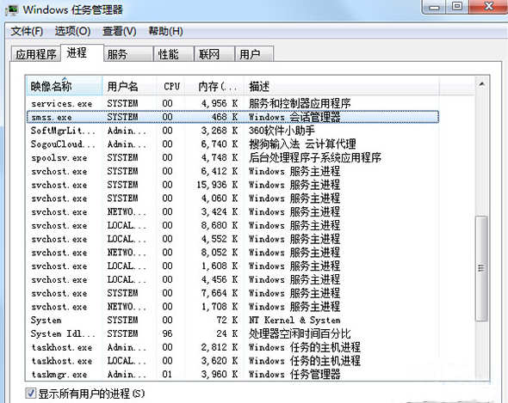Select svchost.exe row using 8,680 K
The width and height of the screenshot is (508, 403).
[232, 225]
